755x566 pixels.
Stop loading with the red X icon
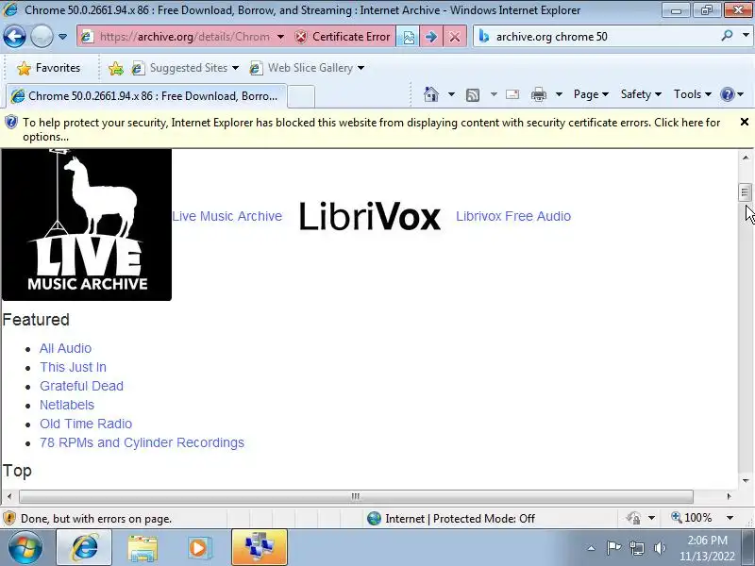pos(455,37)
